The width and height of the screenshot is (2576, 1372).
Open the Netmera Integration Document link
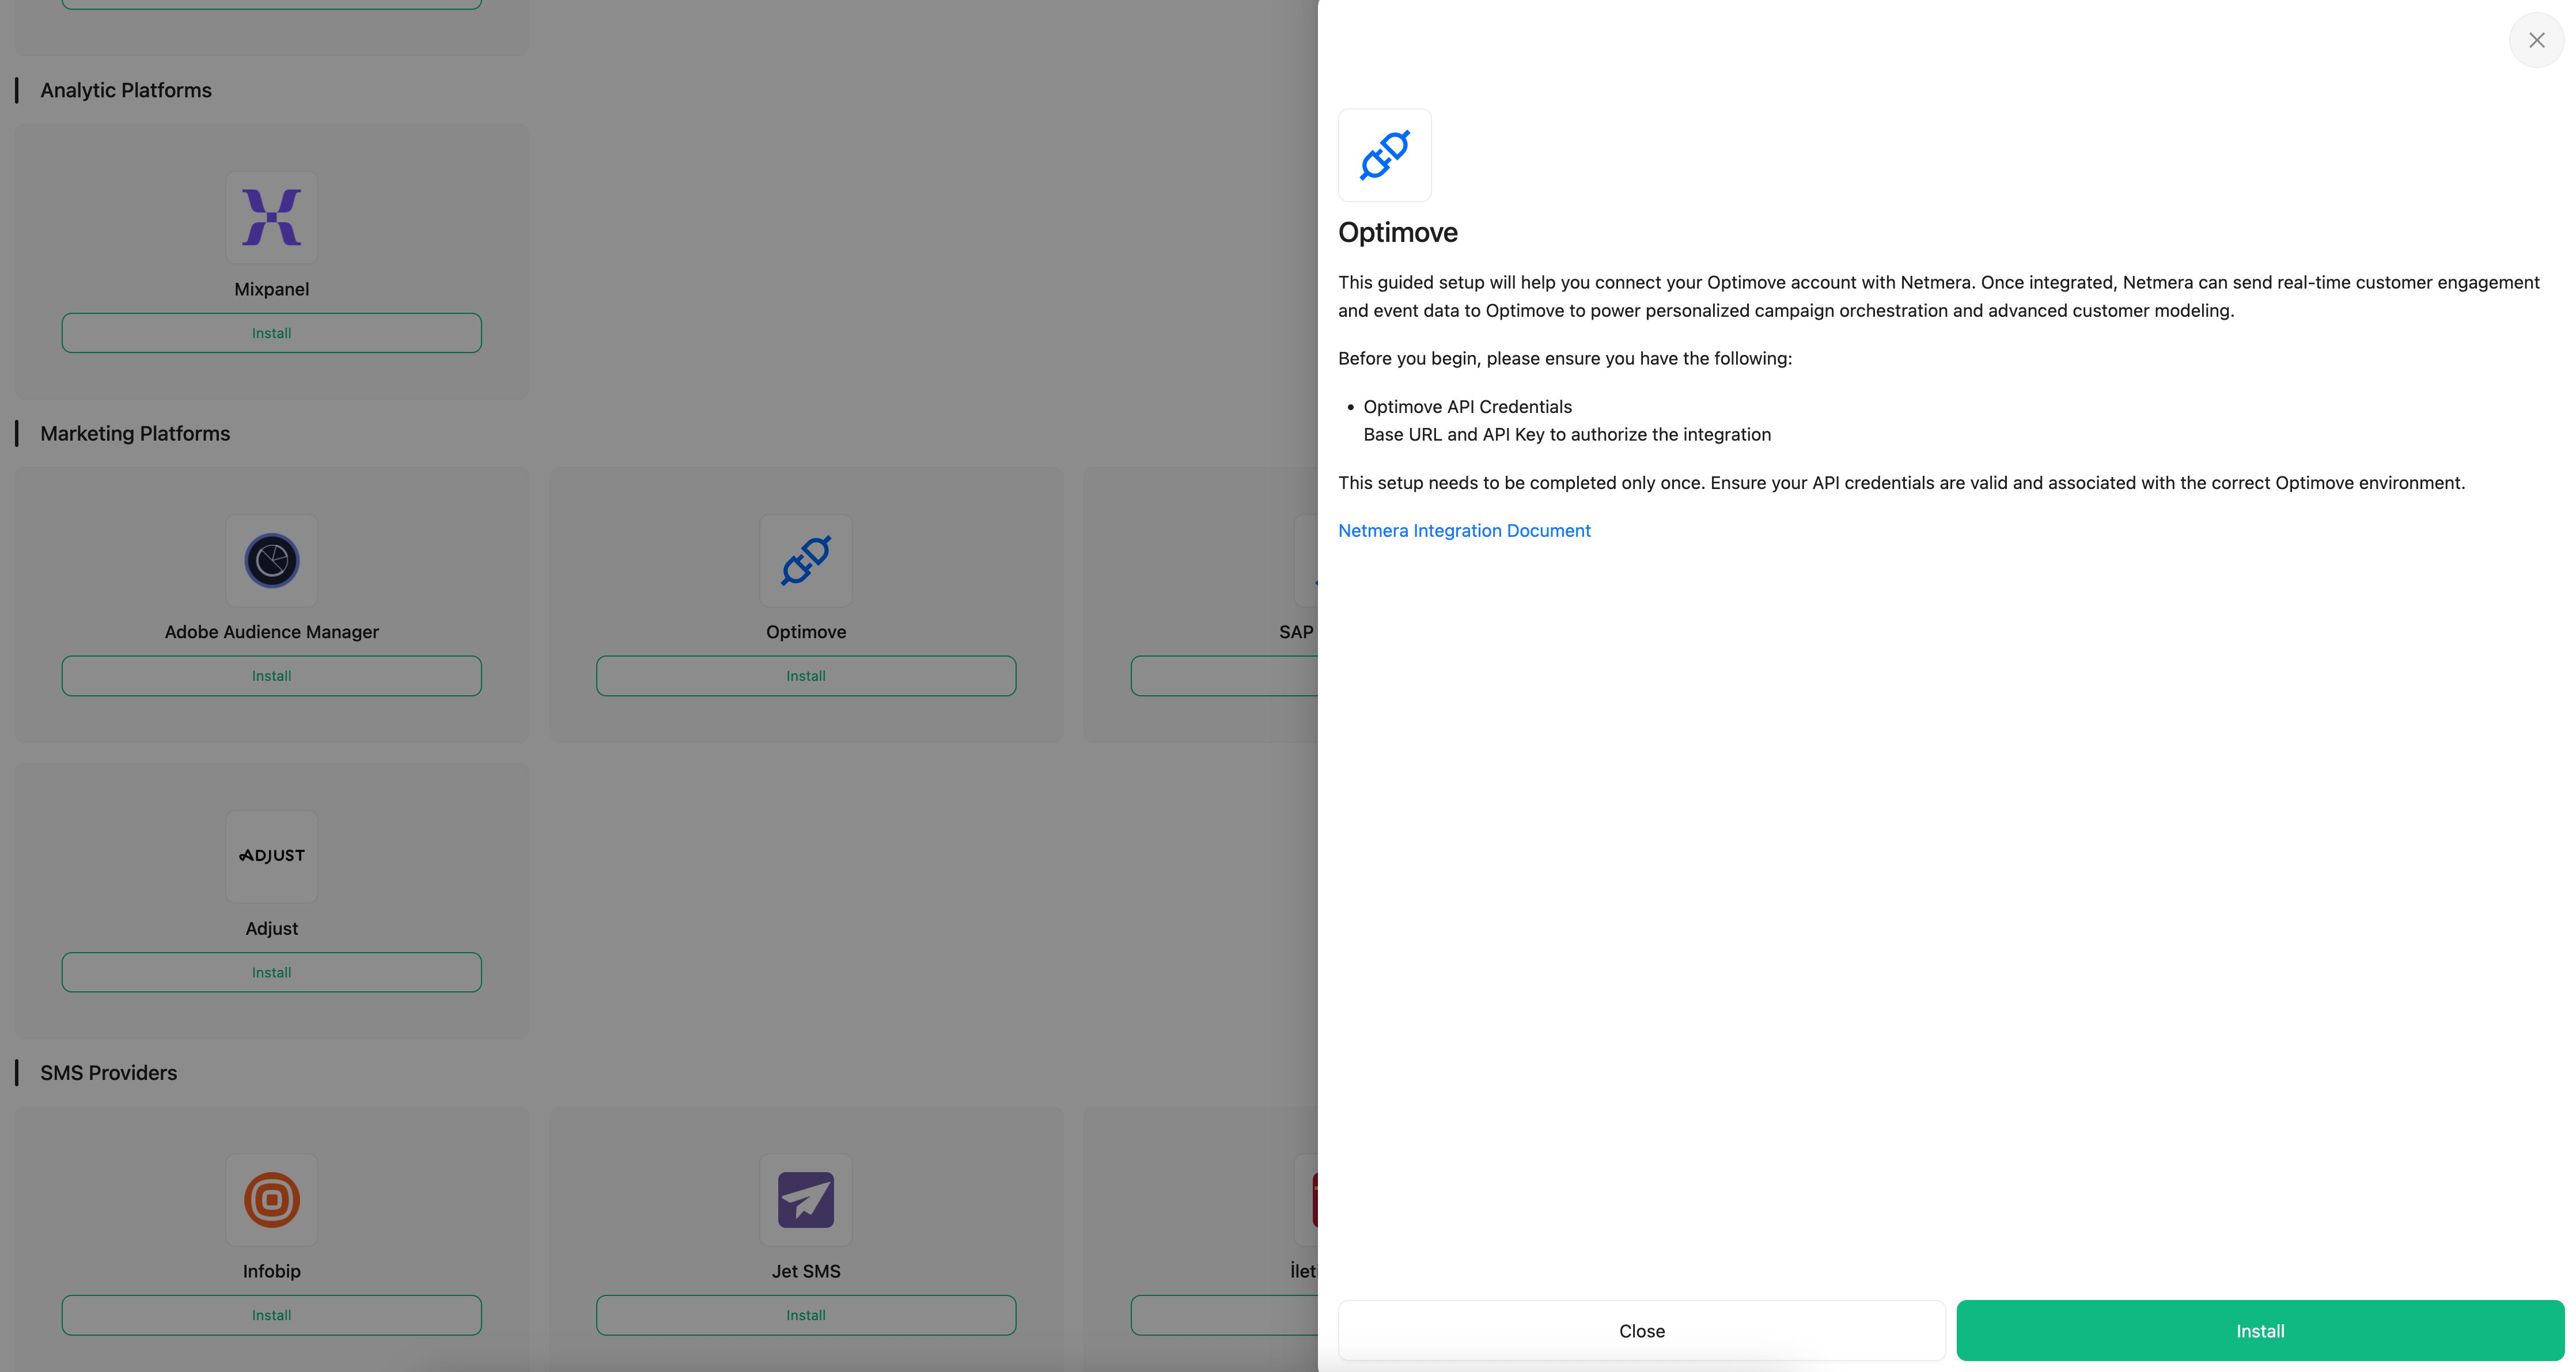(1464, 531)
